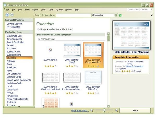156x118 pixels.
Task: Select highlighted Calendars publication type
Action: tap(19, 58)
